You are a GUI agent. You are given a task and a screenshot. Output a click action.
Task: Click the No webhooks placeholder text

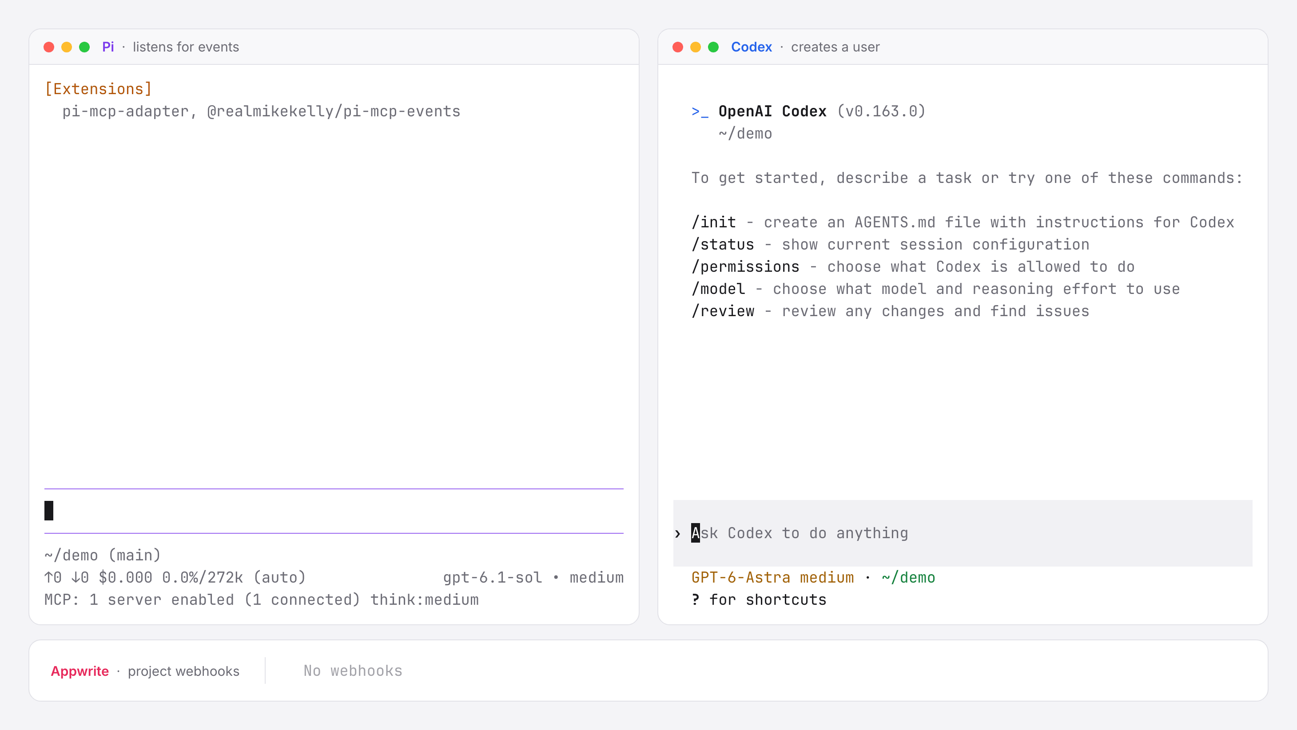click(352, 670)
